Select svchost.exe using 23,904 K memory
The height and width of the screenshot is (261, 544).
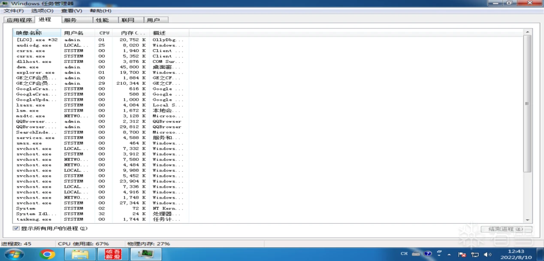click(x=101, y=181)
